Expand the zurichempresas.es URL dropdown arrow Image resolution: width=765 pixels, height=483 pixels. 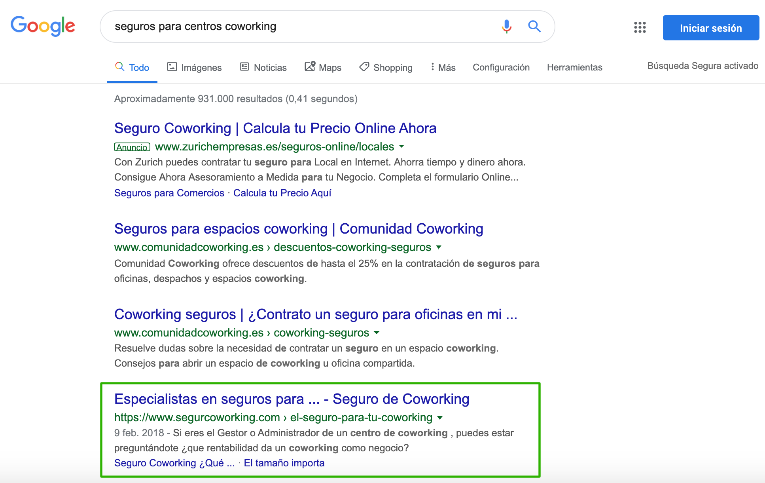pyautogui.click(x=401, y=146)
